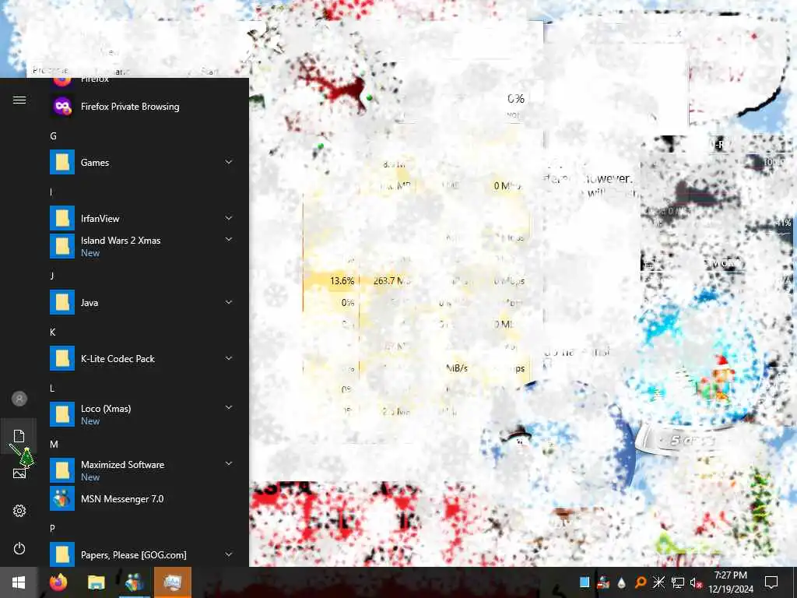The image size is (797, 598).
Task: Click the snowflake tray icon
Action: 658,582
